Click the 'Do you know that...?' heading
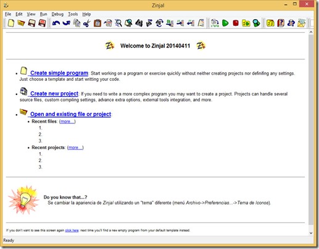The image size is (319, 249). [65, 197]
